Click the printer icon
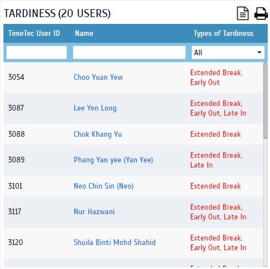This screenshot has height=269, width=270. [x=261, y=13]
